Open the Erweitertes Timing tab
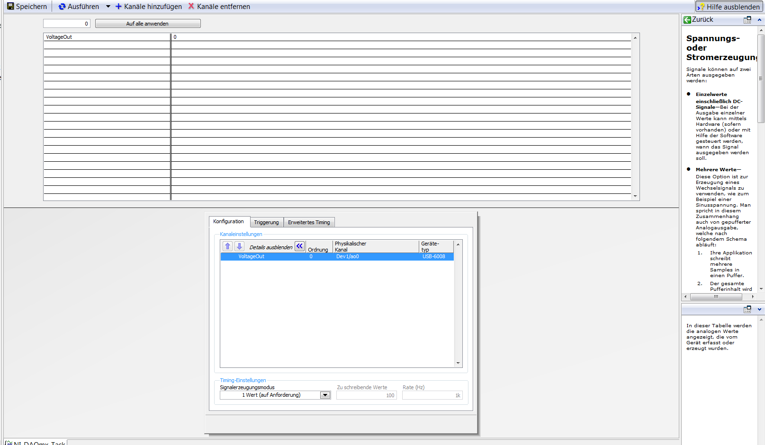The width and height of the screenshot is (765, 445). (x=309, y=222)
